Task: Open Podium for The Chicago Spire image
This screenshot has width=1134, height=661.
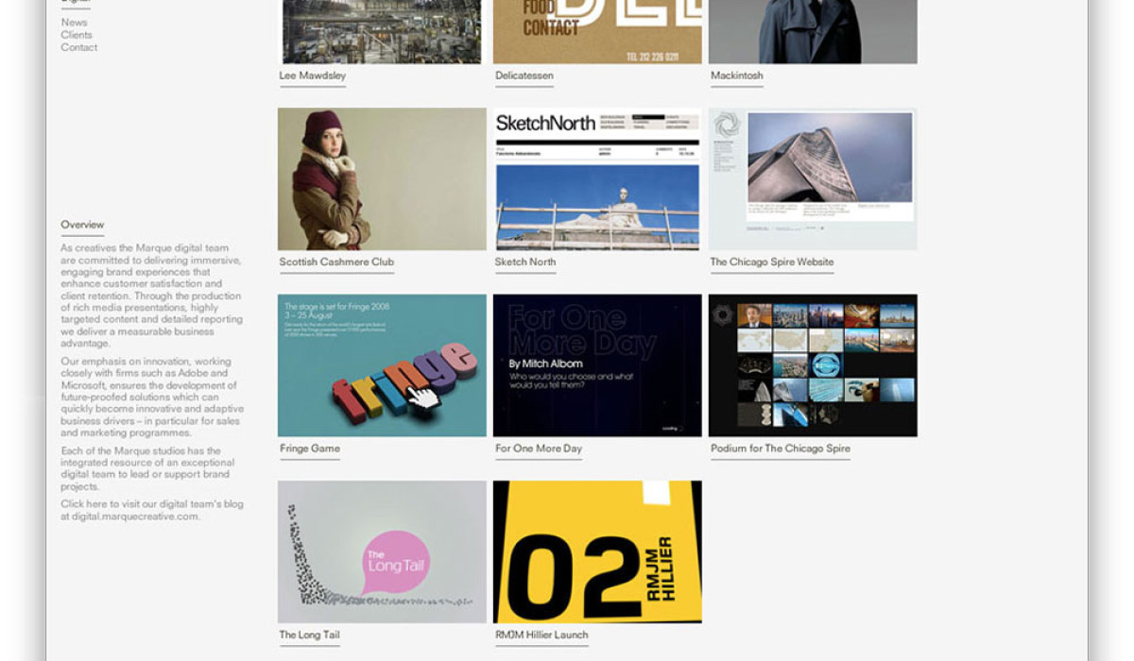Action: point(813,365)
